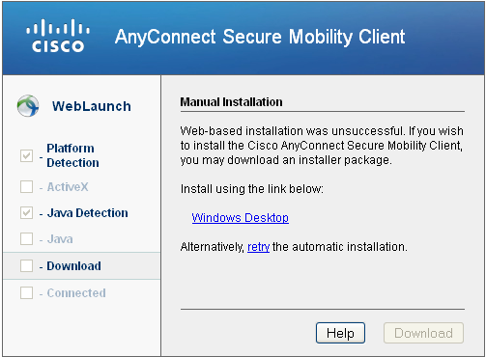Image resolution: width=486 pixels, height=357 pixels.
Task: Toggle the Download step checkbox
Action: tap(26, 266)
